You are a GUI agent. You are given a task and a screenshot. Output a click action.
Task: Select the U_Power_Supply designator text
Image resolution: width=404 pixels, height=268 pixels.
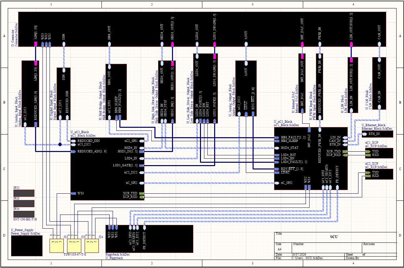tap(22, 230)
